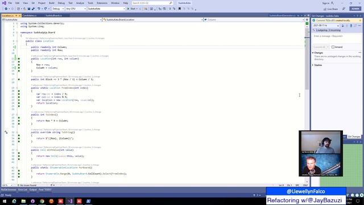The image size is (364, 205).
Task: Click the Open File toolbar icon
Action: point(24,9)
